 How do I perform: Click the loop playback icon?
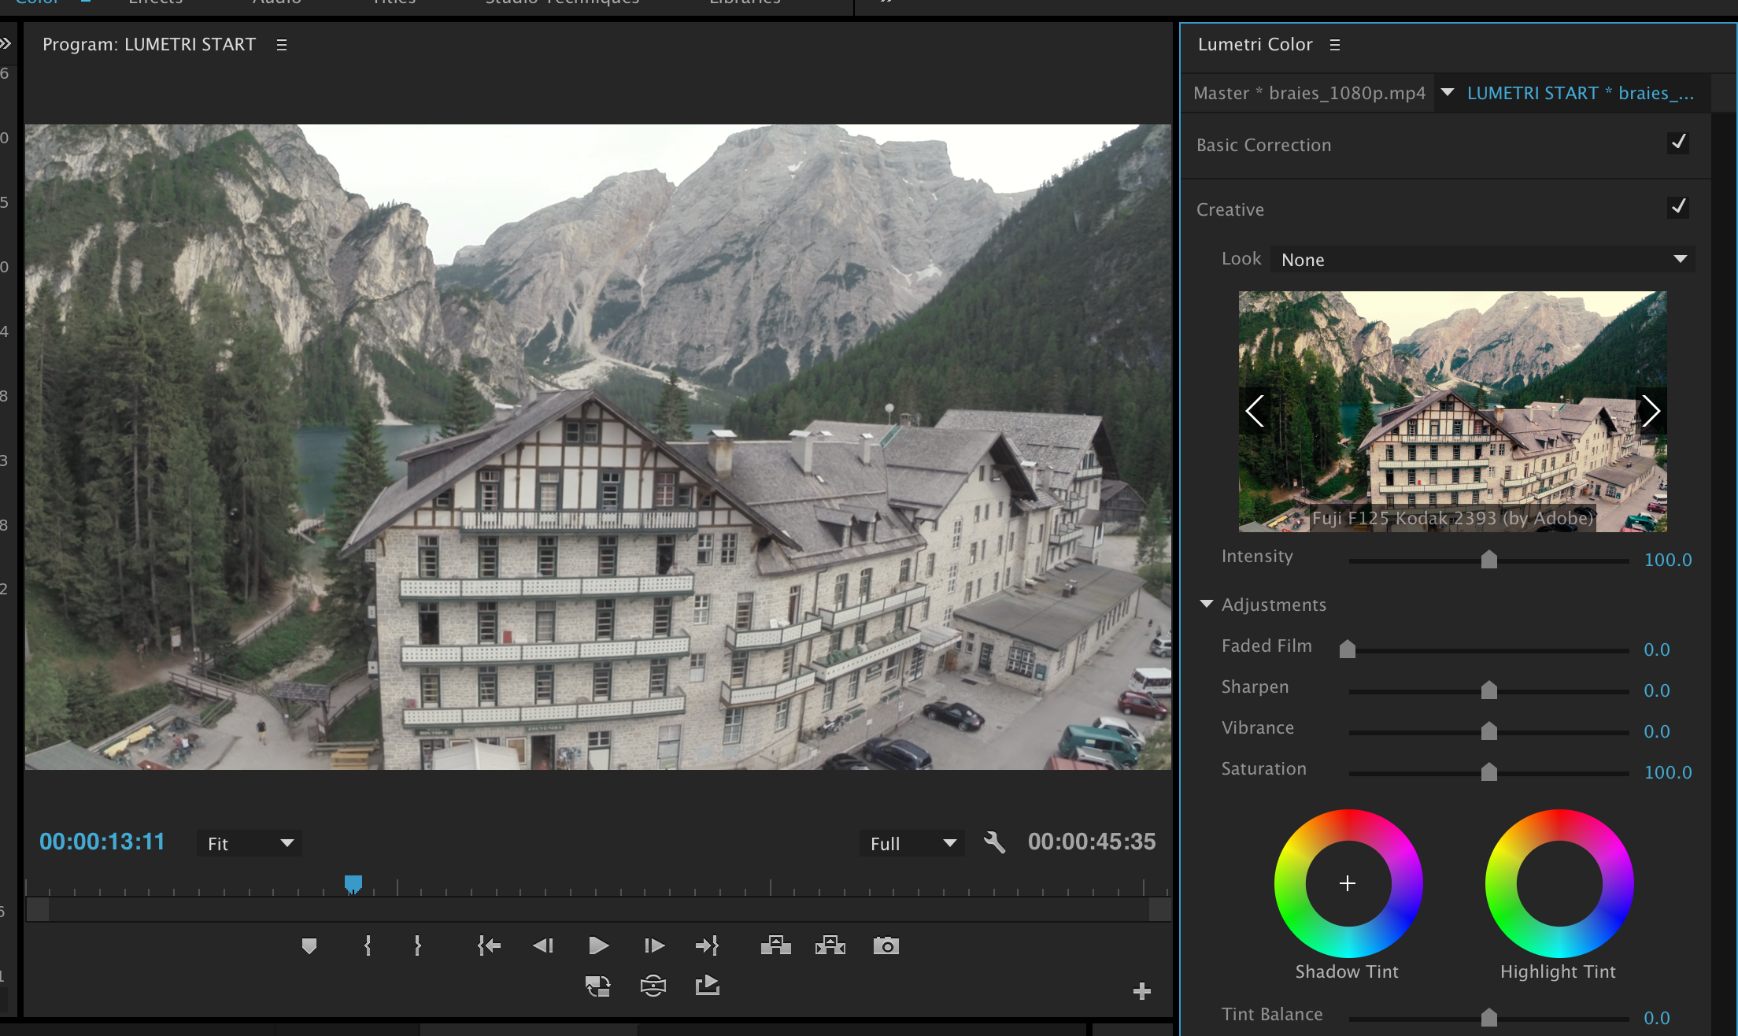click(x=598, y=986)
